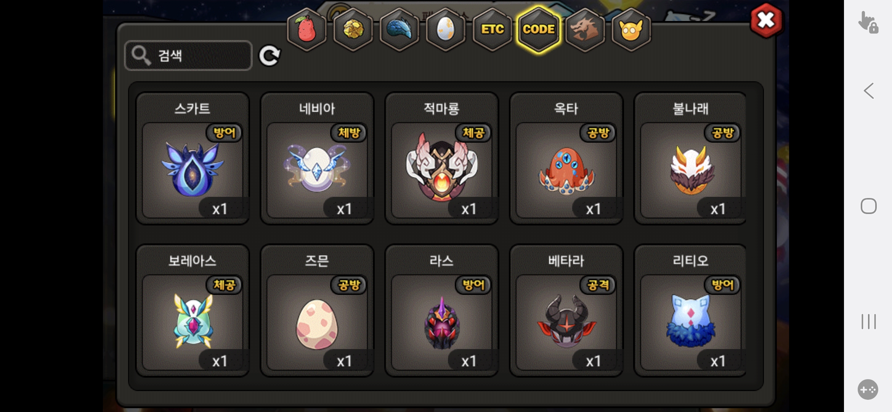Tap the touch lock hand icon
892x412 pixels.
[x=868, y=23]
